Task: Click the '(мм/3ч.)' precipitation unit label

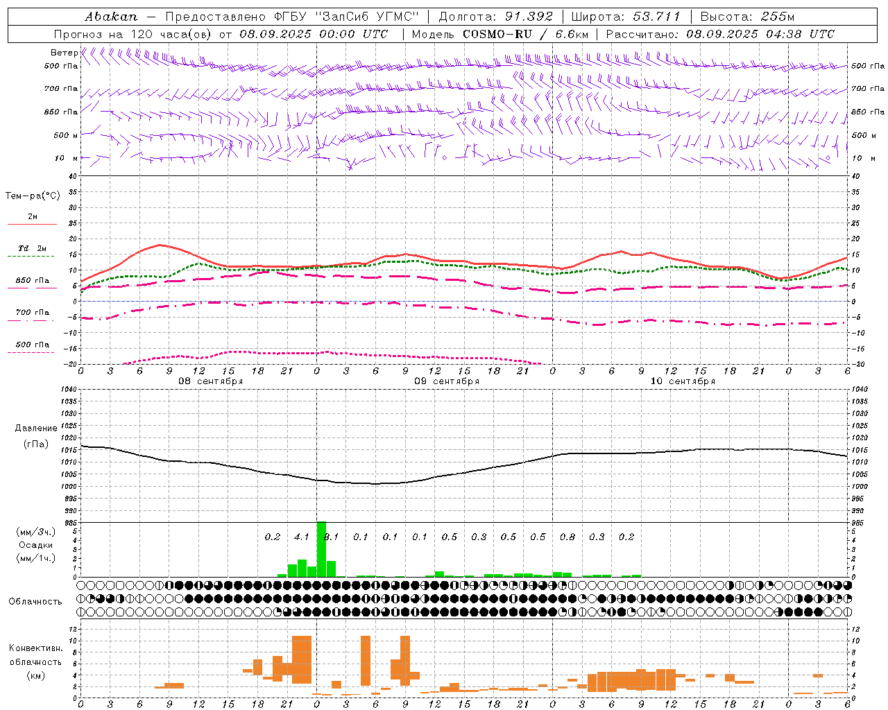Action: tap(36, 532)
